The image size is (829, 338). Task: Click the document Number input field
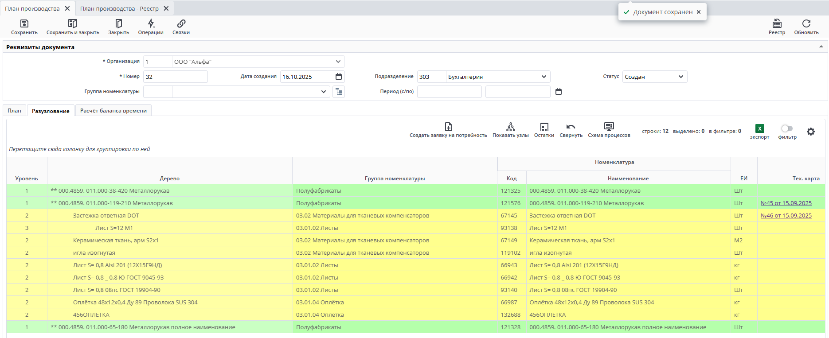175,77
